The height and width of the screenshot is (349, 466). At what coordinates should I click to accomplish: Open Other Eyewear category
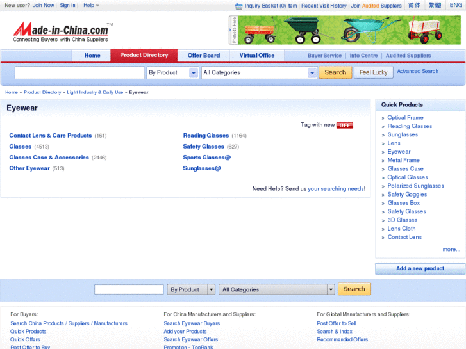click(29, 168)
